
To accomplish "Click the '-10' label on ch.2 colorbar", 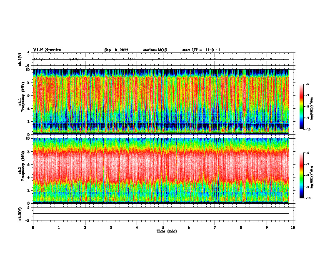I will click(308, 198).
